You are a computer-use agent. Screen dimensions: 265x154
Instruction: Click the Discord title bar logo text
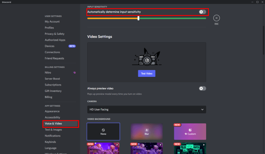(x=6, y=2)
